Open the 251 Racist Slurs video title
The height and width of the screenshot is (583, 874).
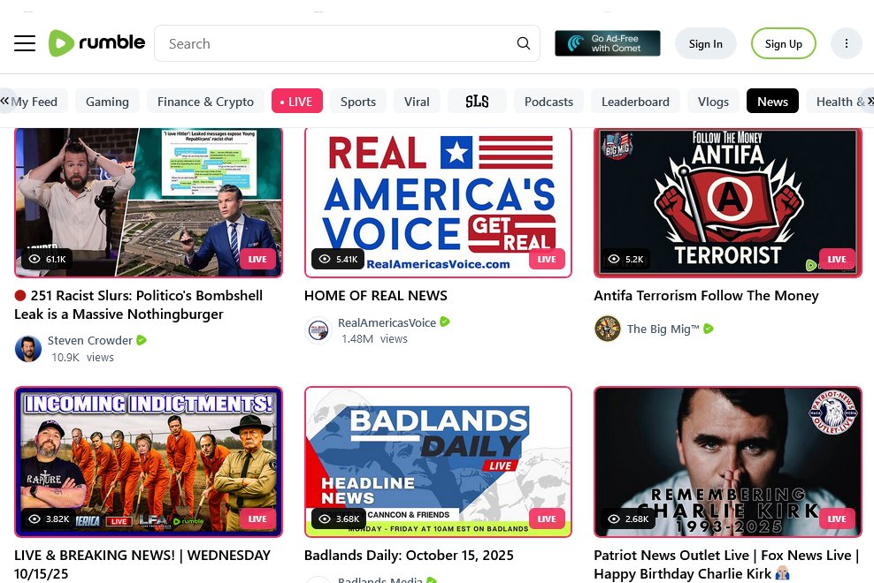point(138,305)
